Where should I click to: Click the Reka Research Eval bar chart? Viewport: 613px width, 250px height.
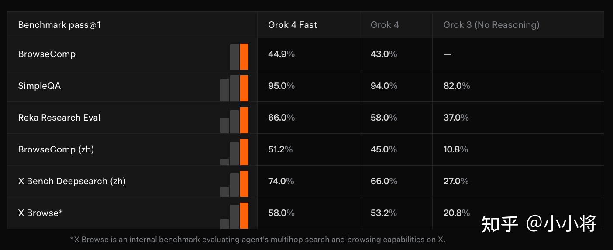click(234, 121)
